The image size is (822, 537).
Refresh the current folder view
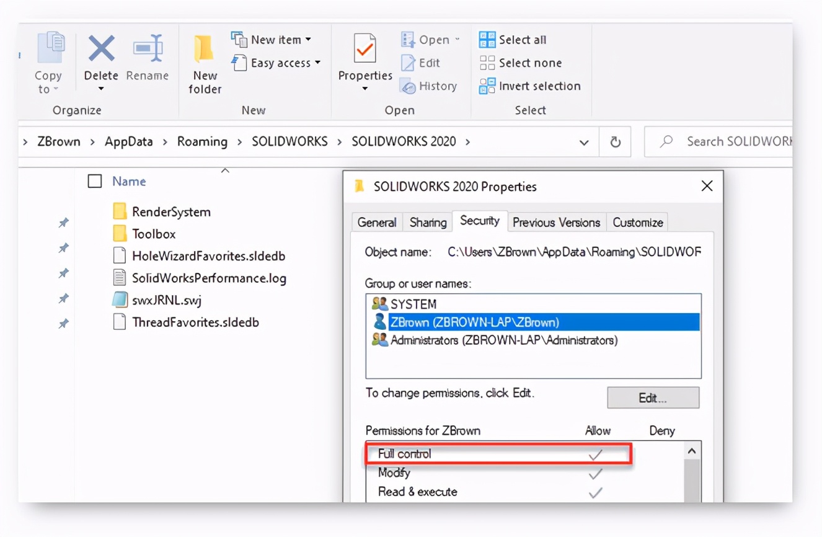click(615, 142)
